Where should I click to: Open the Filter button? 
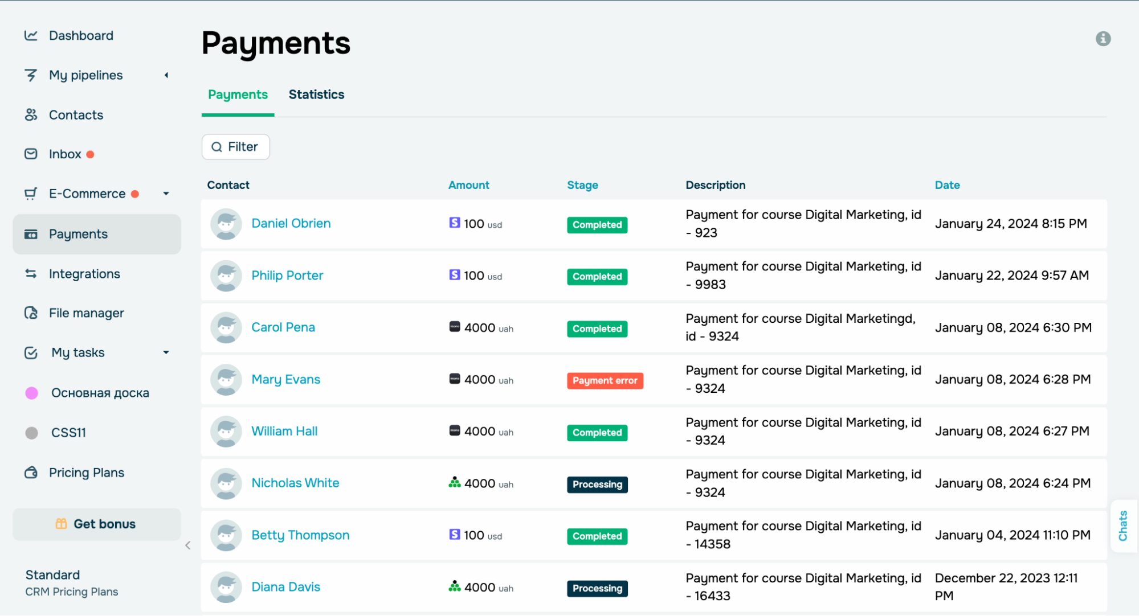click(x=235, y=147)
